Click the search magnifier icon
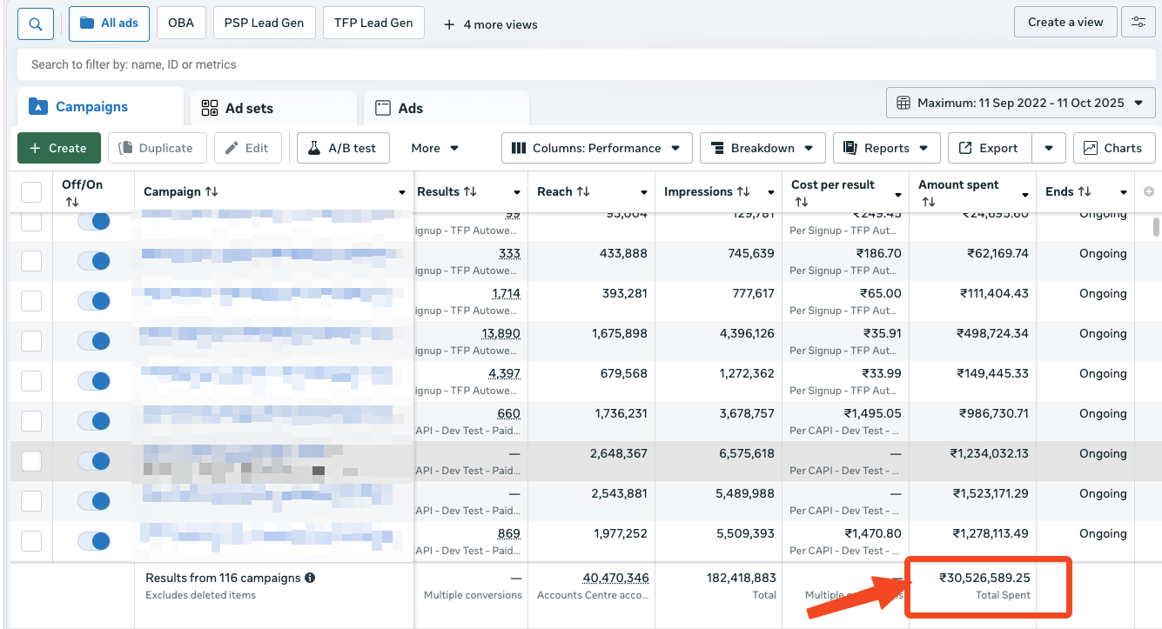This screenshot has width=1162, height=629. [x=36, y=23]
